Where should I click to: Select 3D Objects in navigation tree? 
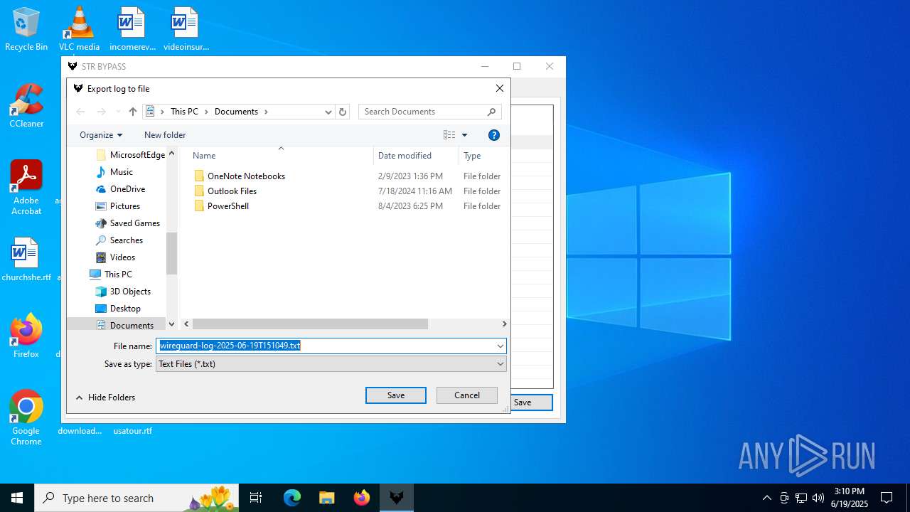[124, 292]
